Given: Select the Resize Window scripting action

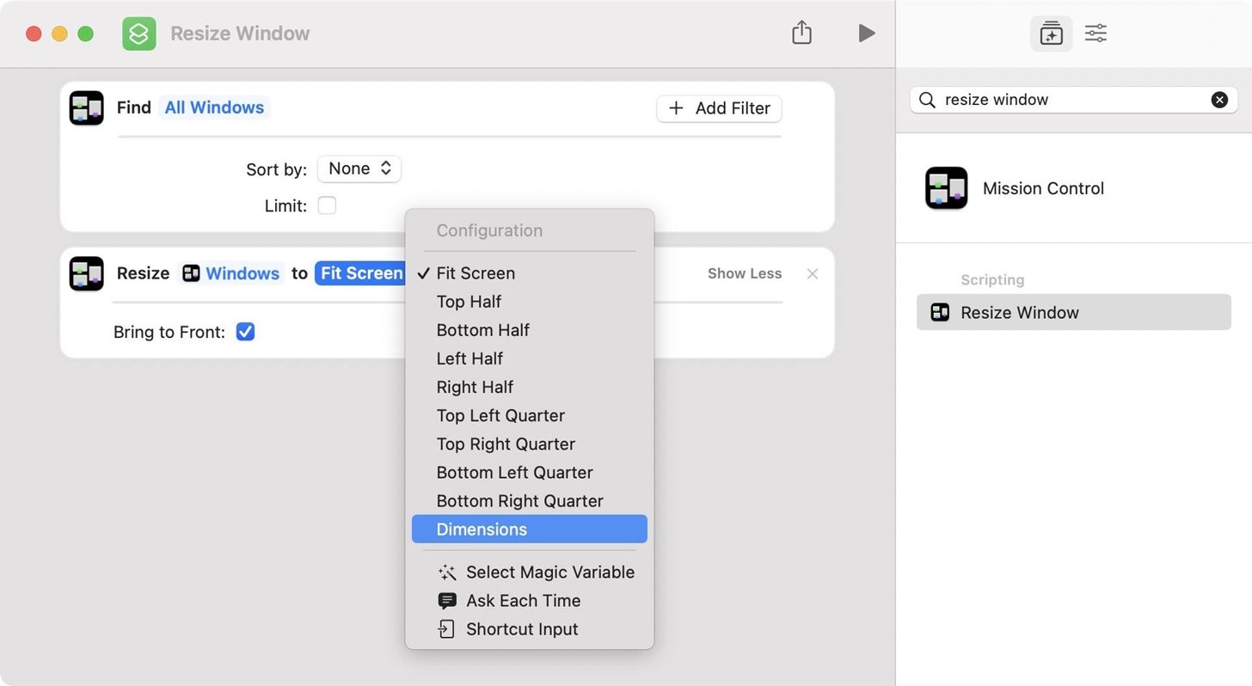Looking at the screenshot, I should 1073,312.
